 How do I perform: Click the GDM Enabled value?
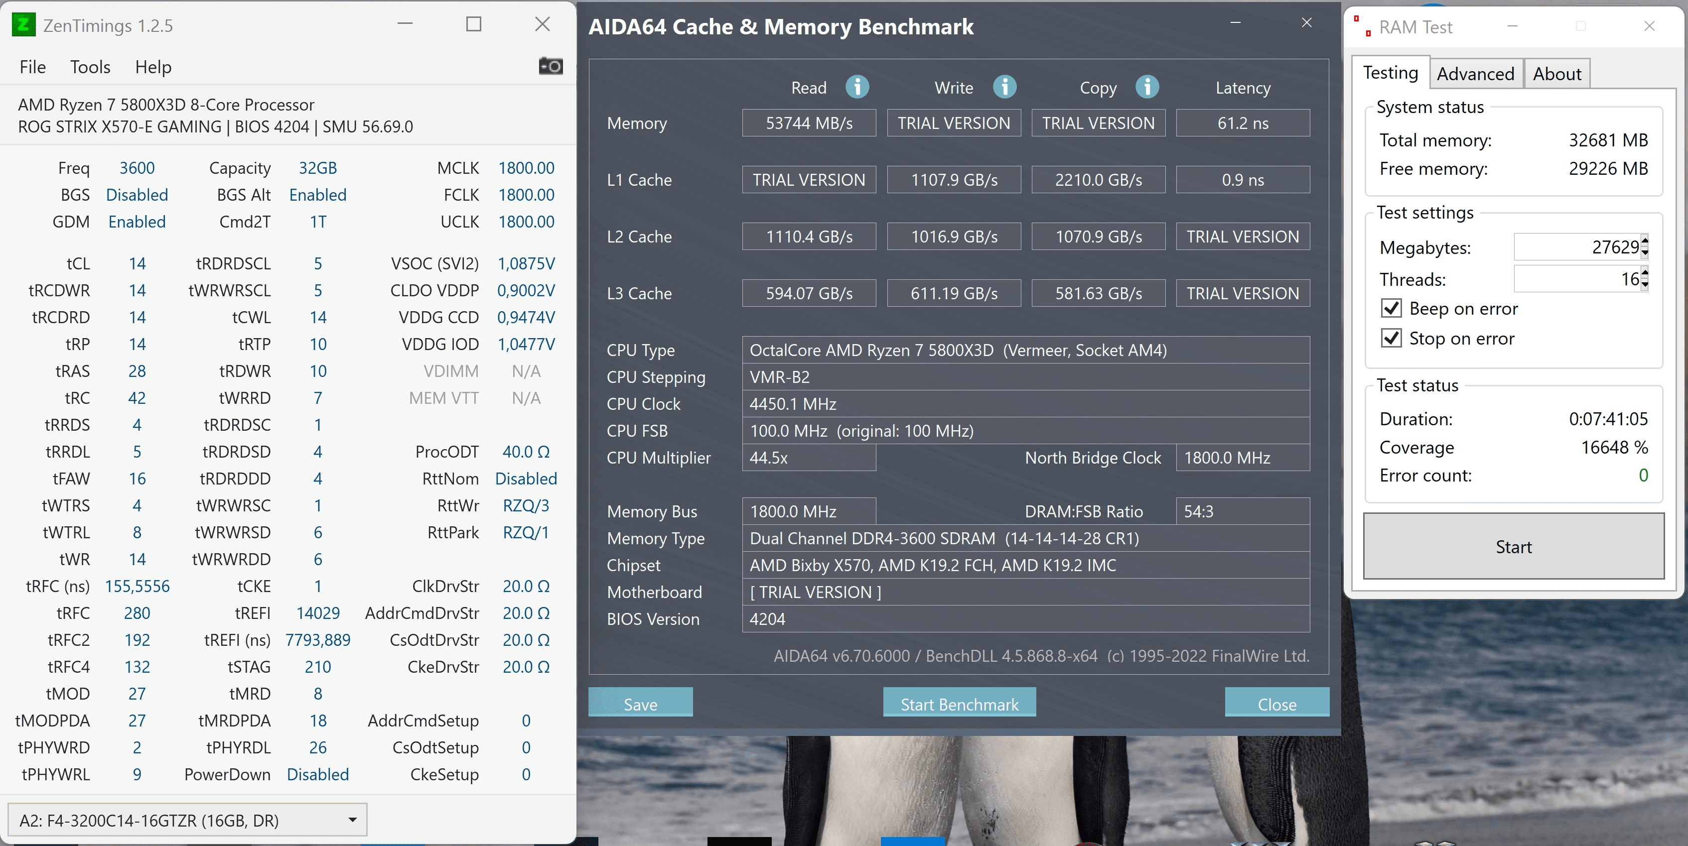137,221
